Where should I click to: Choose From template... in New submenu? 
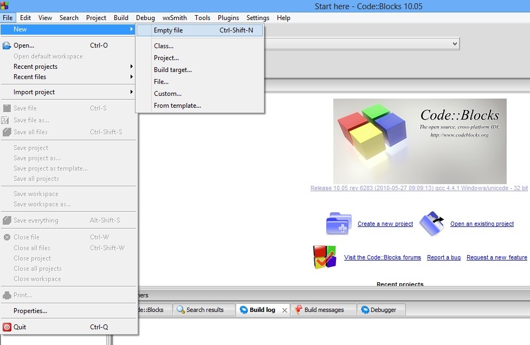tap(200, 106)
